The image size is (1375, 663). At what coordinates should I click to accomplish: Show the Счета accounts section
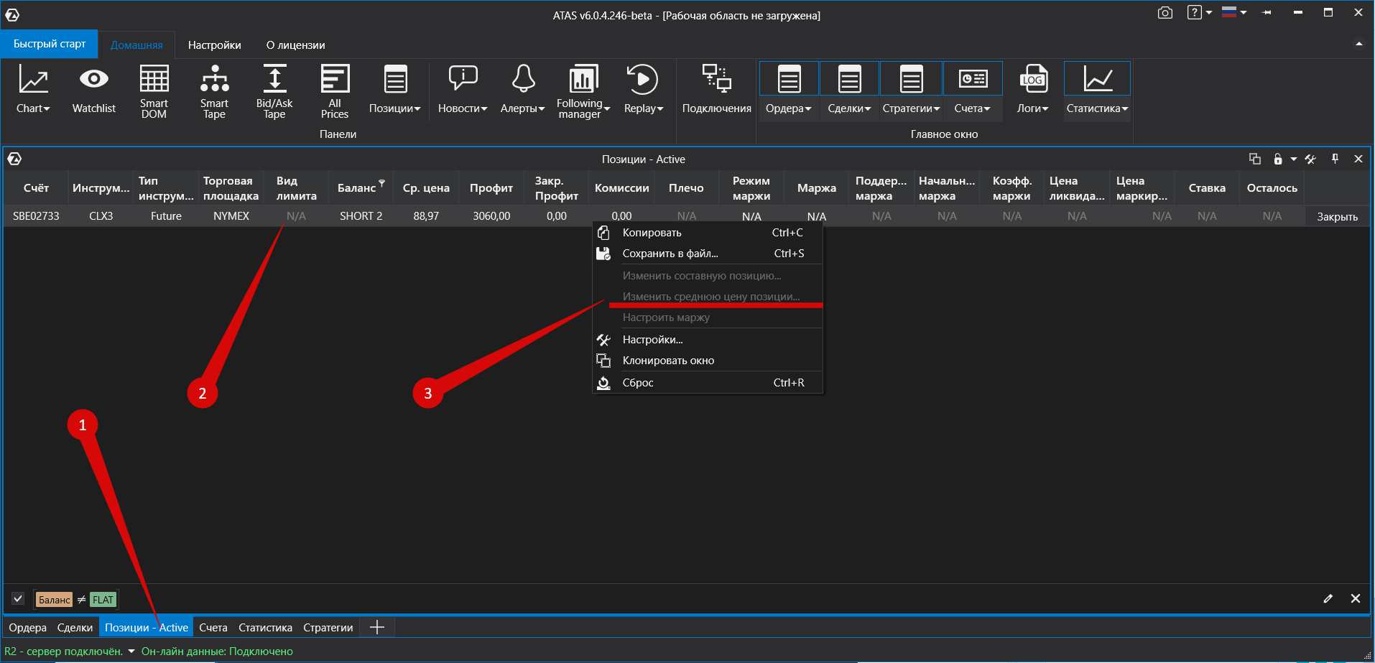[x=973, y=90]
